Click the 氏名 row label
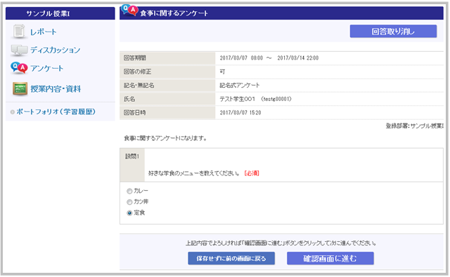 tap(129, 99)
